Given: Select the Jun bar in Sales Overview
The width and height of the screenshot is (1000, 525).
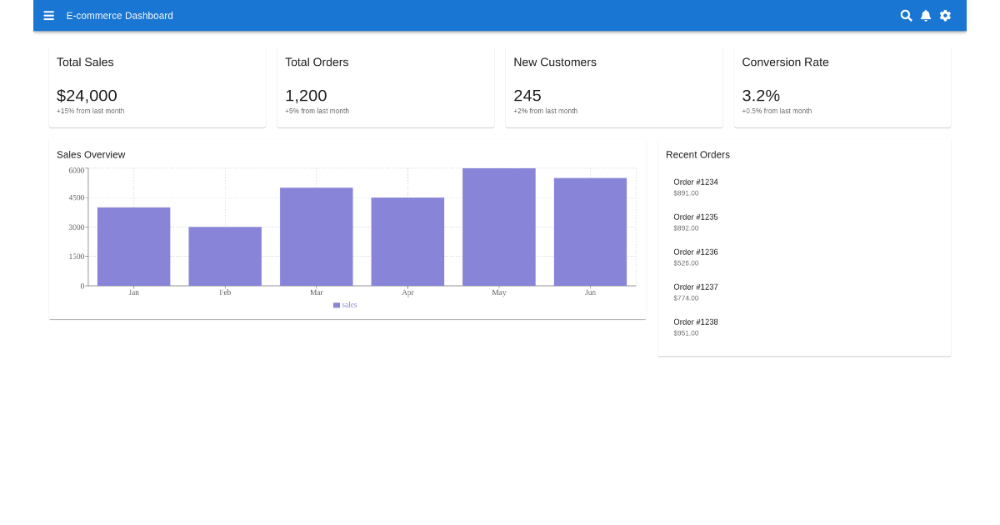Looking at the screenshot, I should (590, 232).
